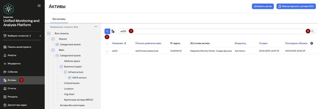Click the eye icon beside Инциденты
Screen dimensions: 318x109
5,64
